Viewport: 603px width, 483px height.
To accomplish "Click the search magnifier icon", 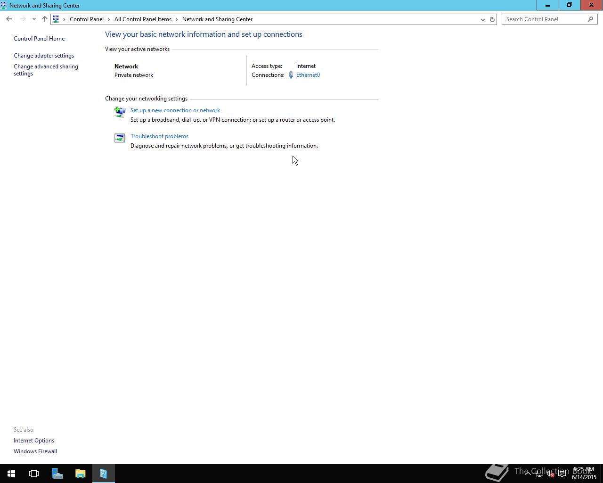I will [x=590, y=19].
